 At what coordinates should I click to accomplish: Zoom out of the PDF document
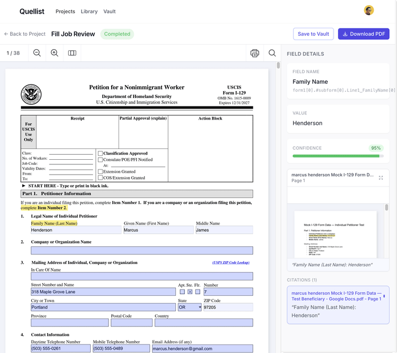37,53
